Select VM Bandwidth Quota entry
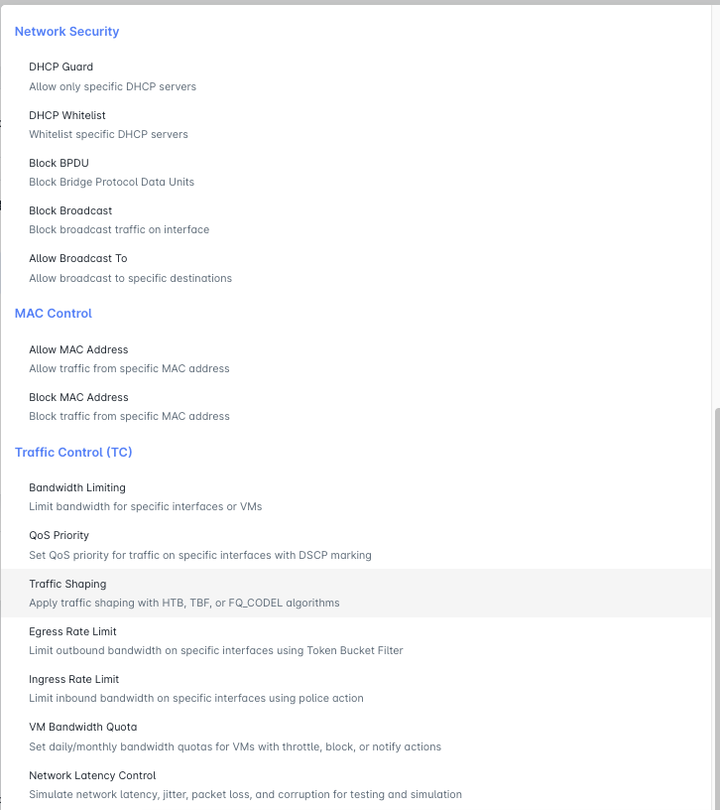Screen dimensions: 720x810 click(x=83, y=727)
